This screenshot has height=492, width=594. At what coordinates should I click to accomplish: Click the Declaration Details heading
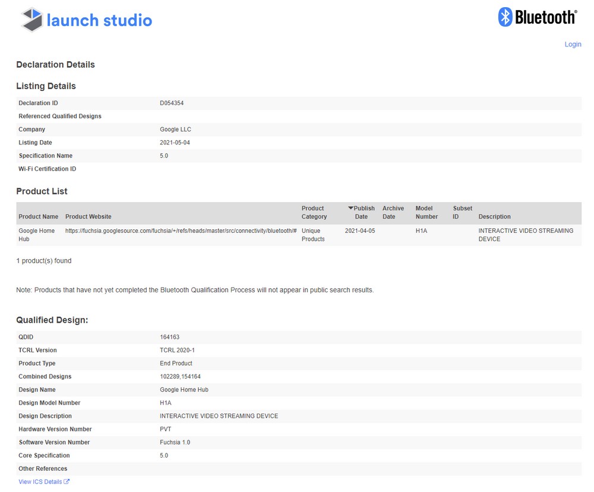click(55, 64)
